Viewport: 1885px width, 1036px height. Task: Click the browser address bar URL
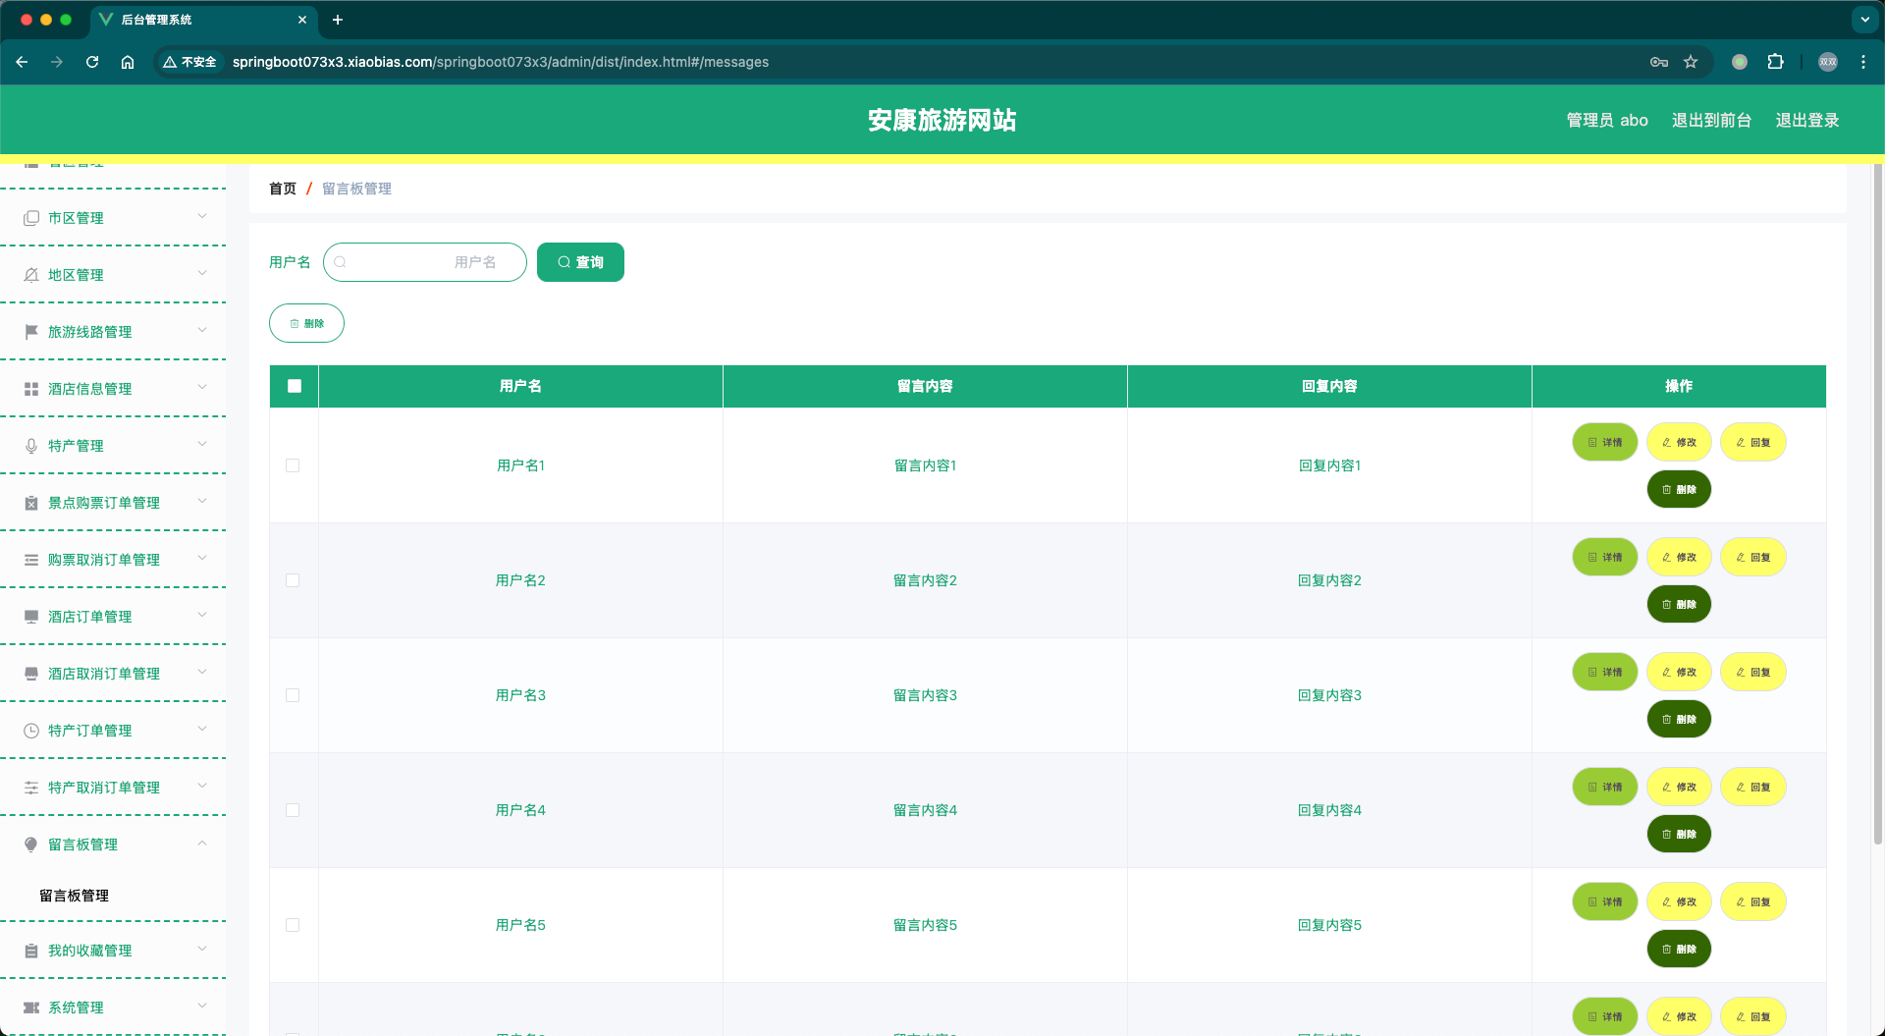(x=501, y=62)
